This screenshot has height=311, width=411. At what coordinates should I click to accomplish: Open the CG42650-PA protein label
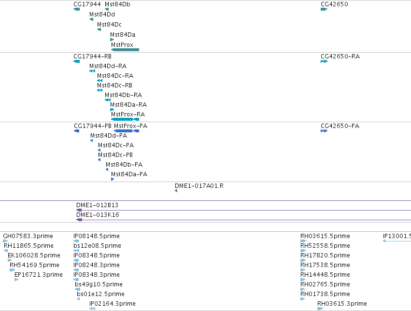point(340,126)
